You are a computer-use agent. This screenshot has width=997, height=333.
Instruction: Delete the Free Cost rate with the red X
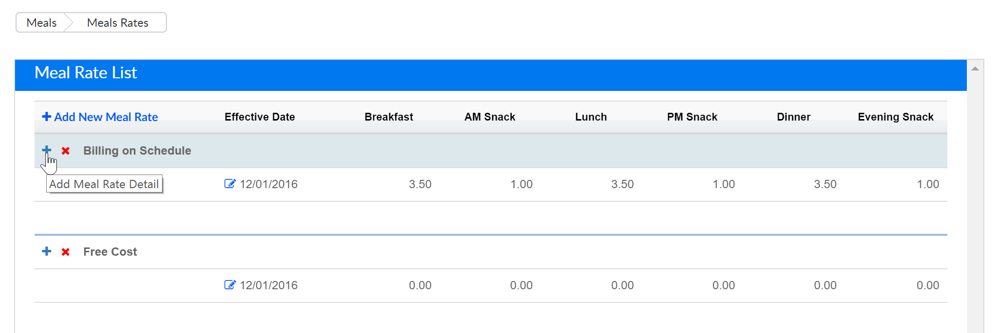66,252
